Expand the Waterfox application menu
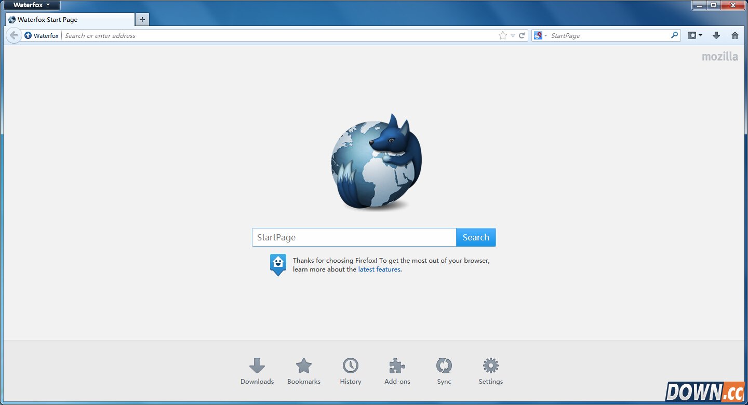Screen dimensions: 748x405 pos(31,5)
